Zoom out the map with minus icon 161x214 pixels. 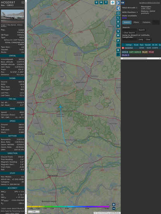[114, 209]
